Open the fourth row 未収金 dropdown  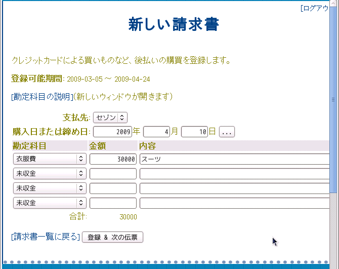50,203
